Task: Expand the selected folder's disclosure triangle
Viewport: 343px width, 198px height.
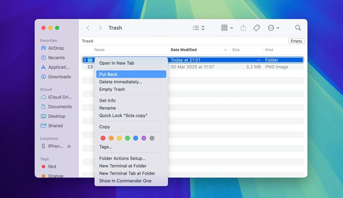Action: (85, 60)
